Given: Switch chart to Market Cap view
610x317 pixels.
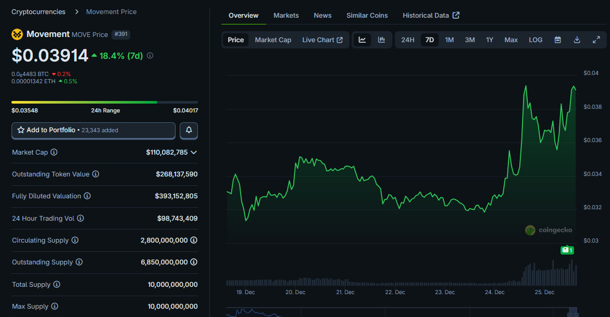Looking at the screenshot, I should 273,40.
